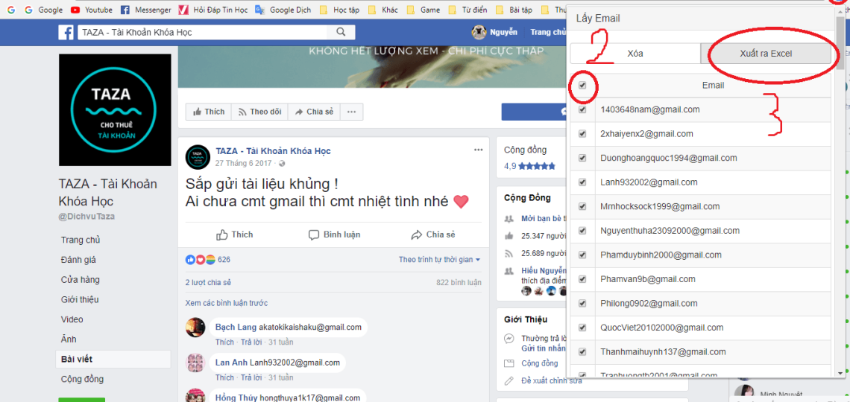Click the TAZA post author avatar
Image resolution: width=850 pixels, height=402 pixels.
point(198,156)
